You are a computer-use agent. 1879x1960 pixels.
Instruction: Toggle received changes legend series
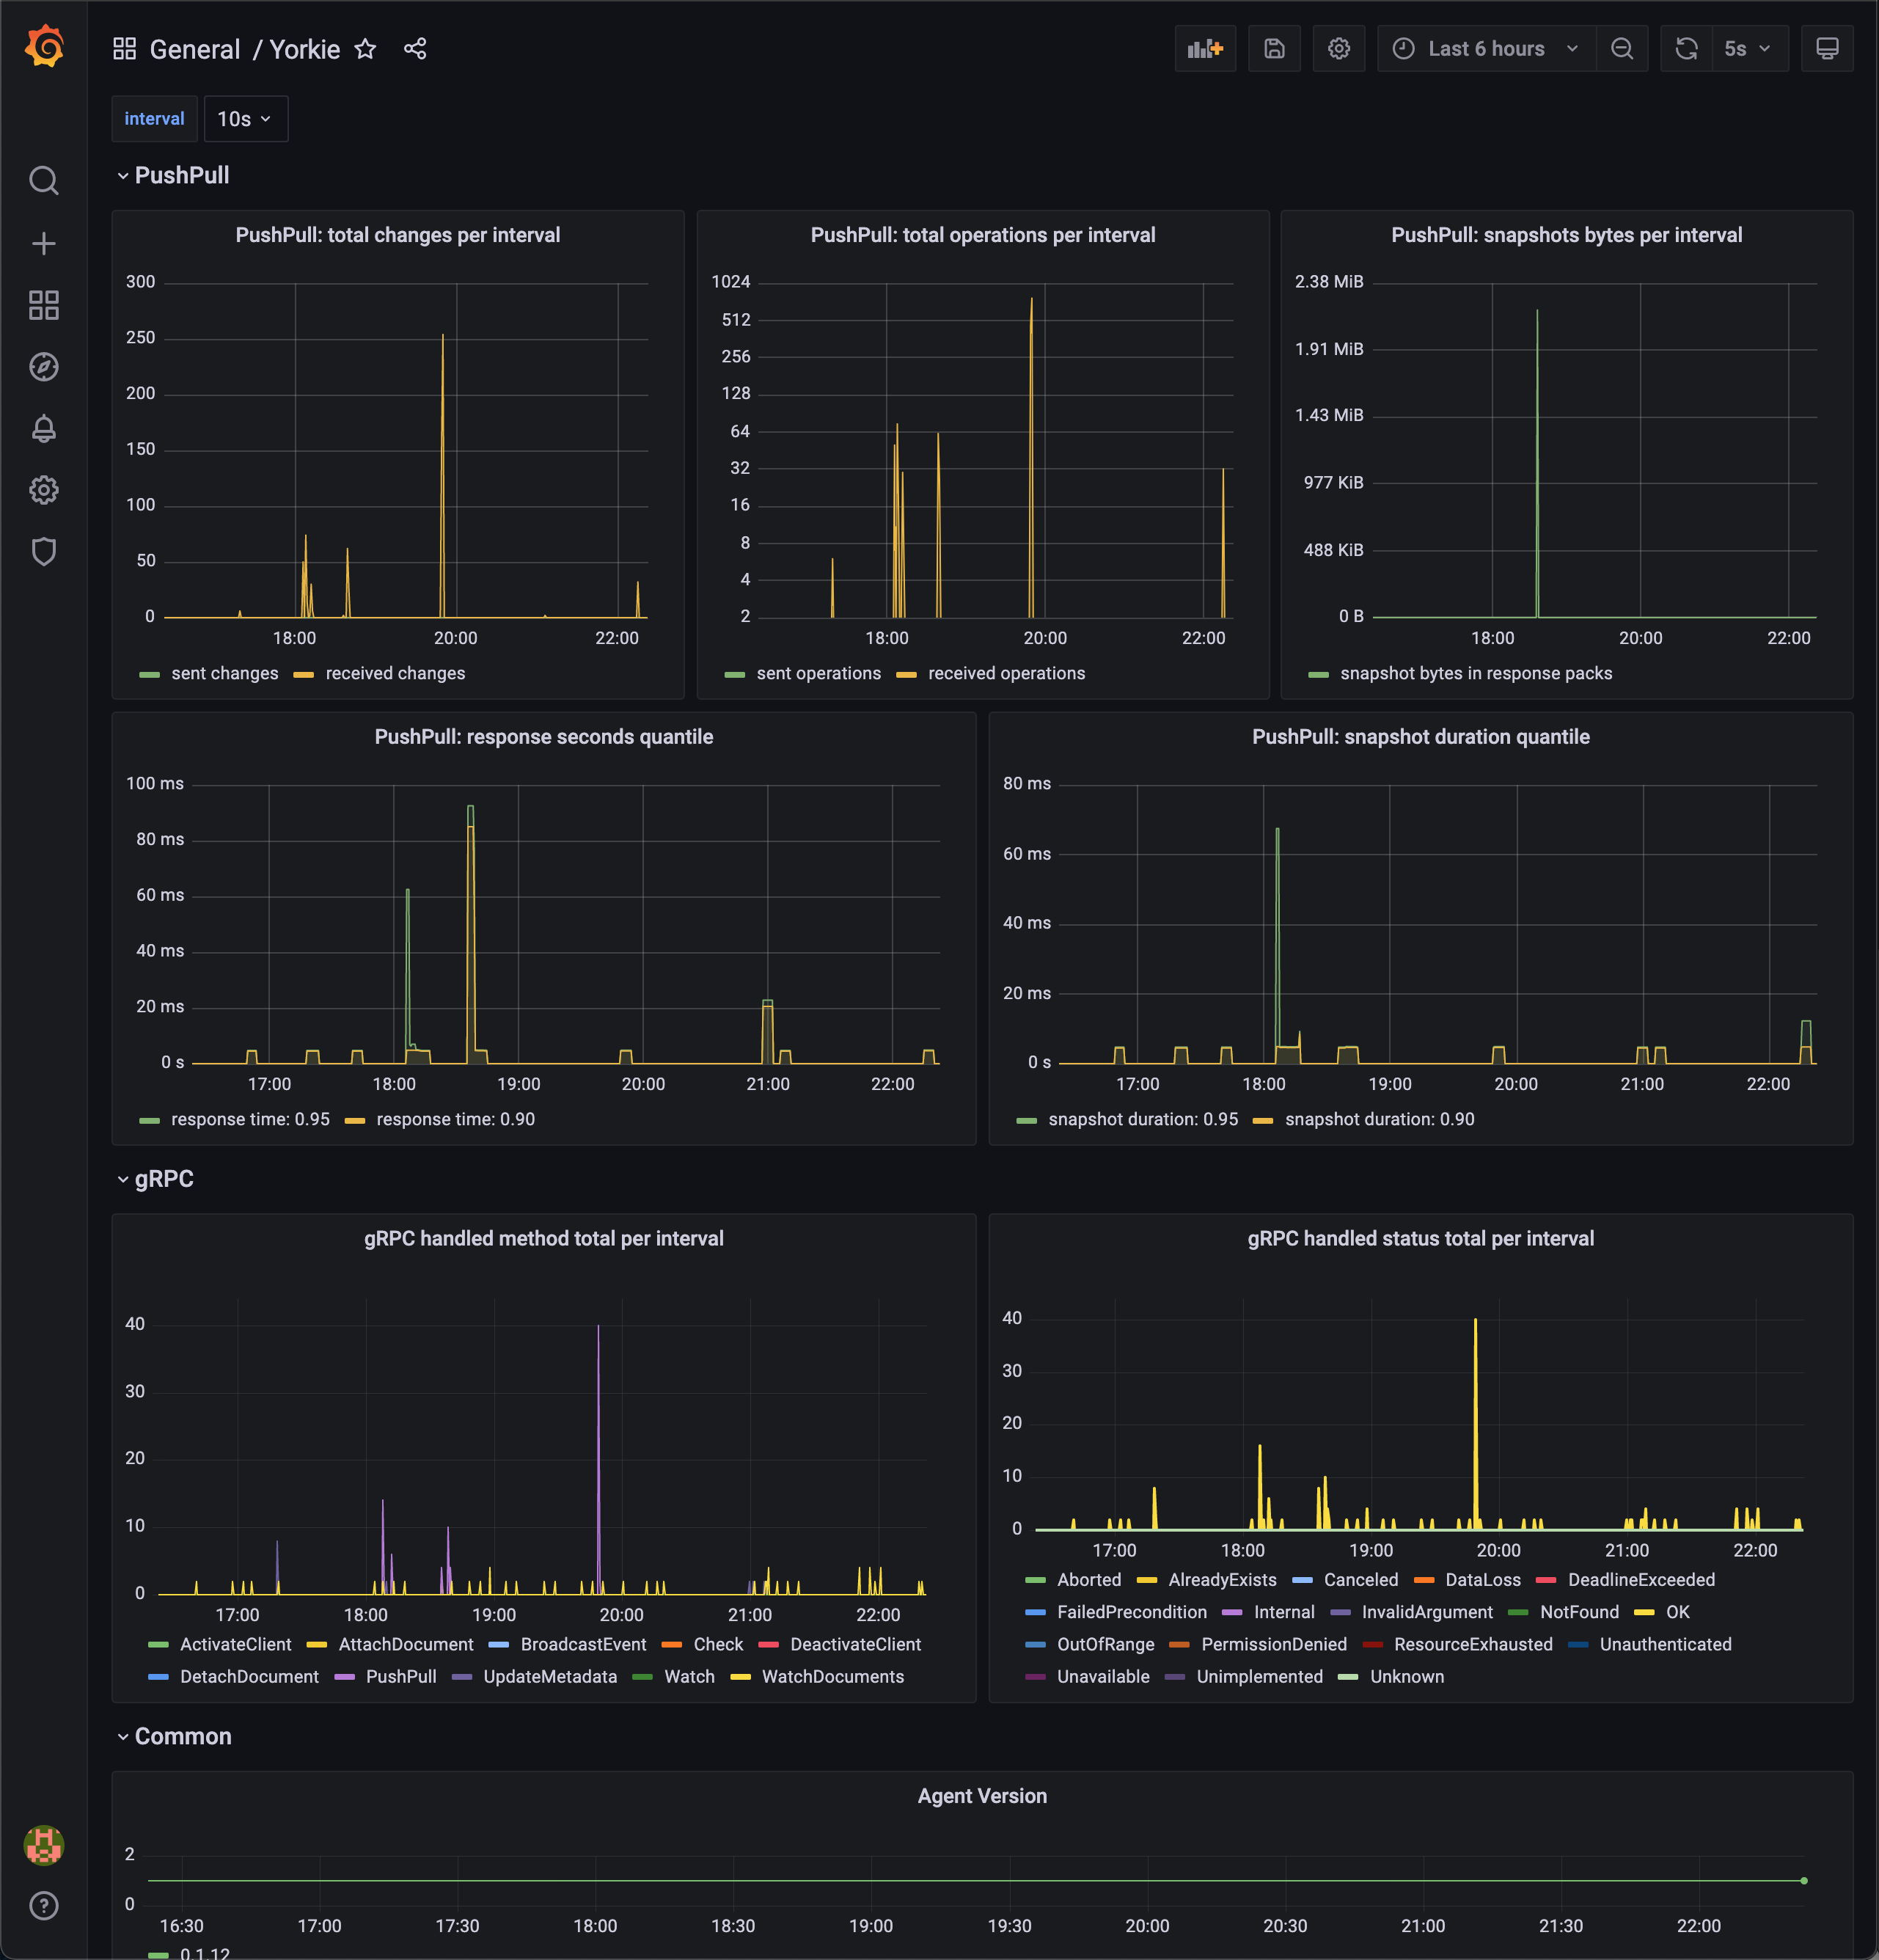(x=395, y=674)
